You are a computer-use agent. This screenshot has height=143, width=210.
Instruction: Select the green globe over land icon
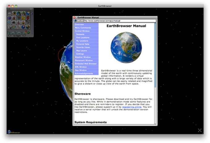pyautogui.click(x=14, y=13)
